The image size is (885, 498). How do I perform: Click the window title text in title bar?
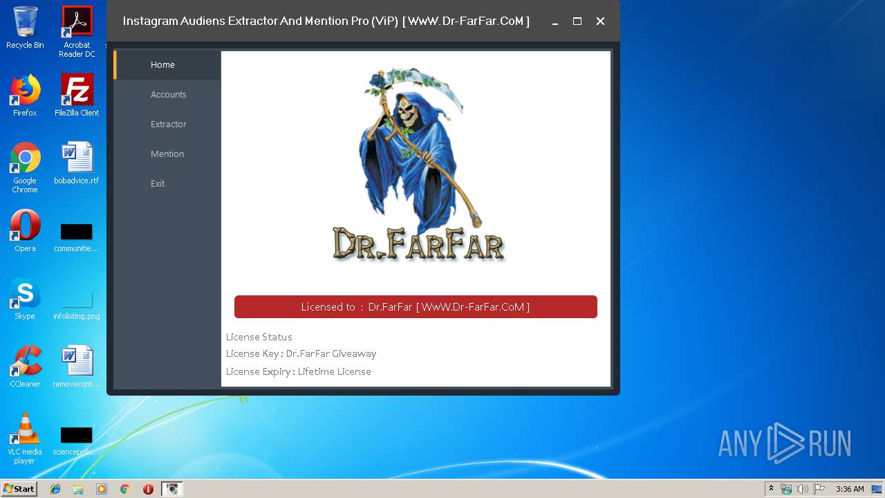click(326, 21)
